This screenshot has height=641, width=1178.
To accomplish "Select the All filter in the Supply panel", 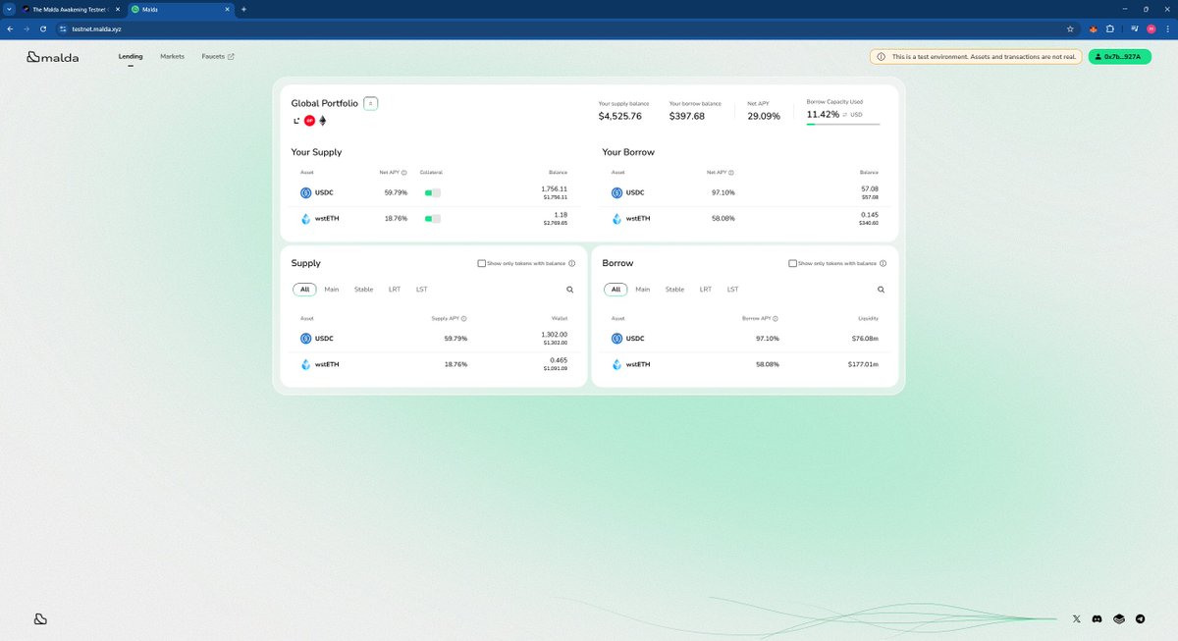I will click(304, 290).
